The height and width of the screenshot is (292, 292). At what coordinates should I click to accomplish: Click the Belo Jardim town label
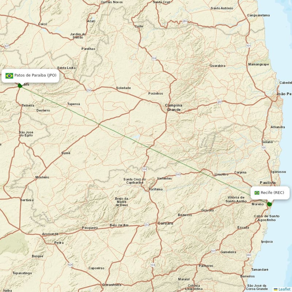pos(119,225)
